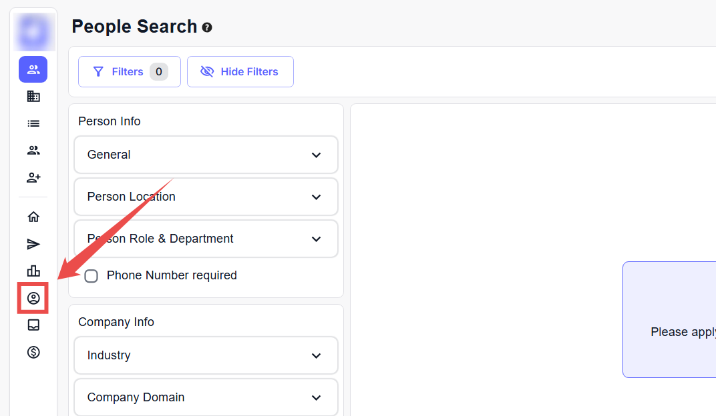The image size is (716, 416).
Task: Expand the Company Domain filter
Action: click(x=206, y=397)
